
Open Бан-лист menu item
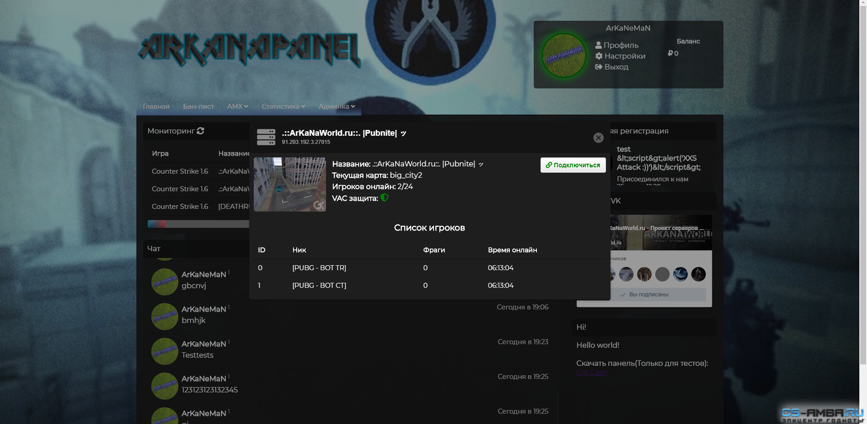pos(198,106)
